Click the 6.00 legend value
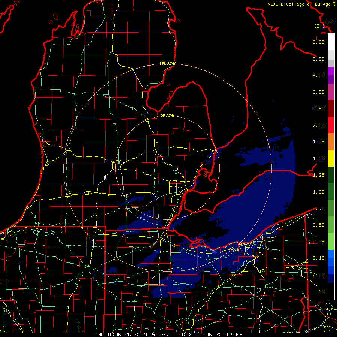337x337 pixels. tap(319, 59)
